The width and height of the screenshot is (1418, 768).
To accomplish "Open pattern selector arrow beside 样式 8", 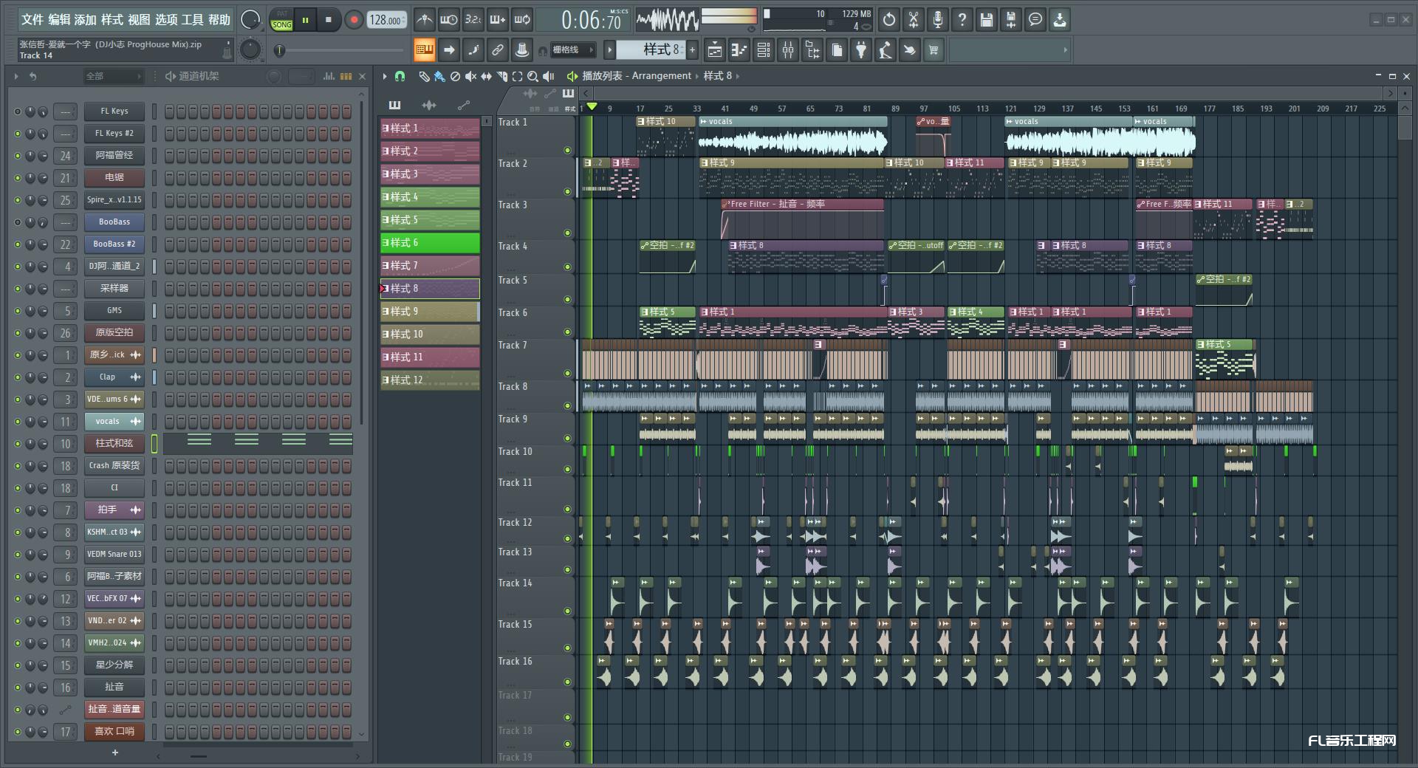I will [x=609, y=50].
